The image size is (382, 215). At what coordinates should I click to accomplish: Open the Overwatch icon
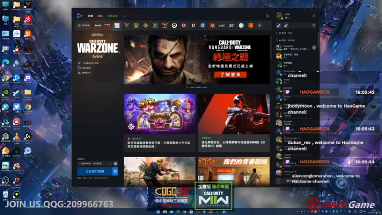(x=174, y=25)
